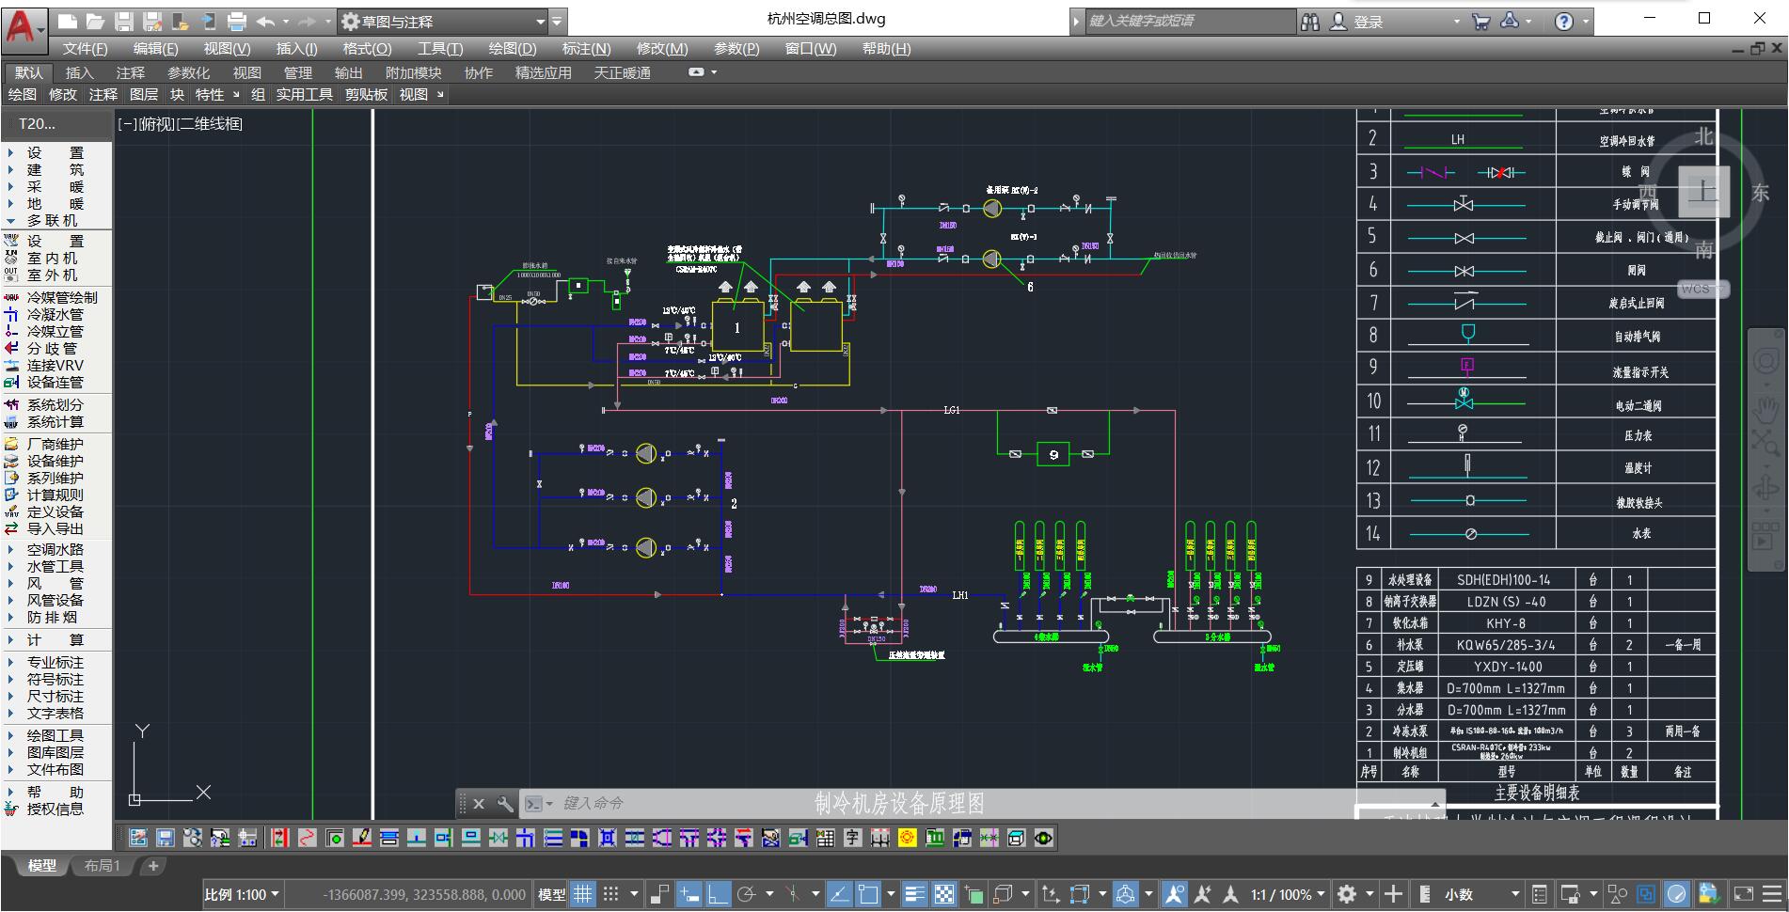Screen dimensions: 1789x912
Task: Click the help question mark icon
Action: [1563, 21]
